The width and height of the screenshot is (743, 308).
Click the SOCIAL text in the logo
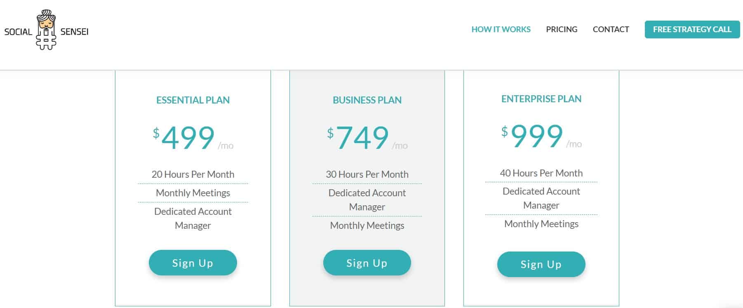point(18,32)
